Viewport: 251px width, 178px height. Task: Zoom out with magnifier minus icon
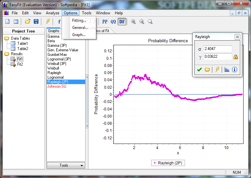click(142, 21)
